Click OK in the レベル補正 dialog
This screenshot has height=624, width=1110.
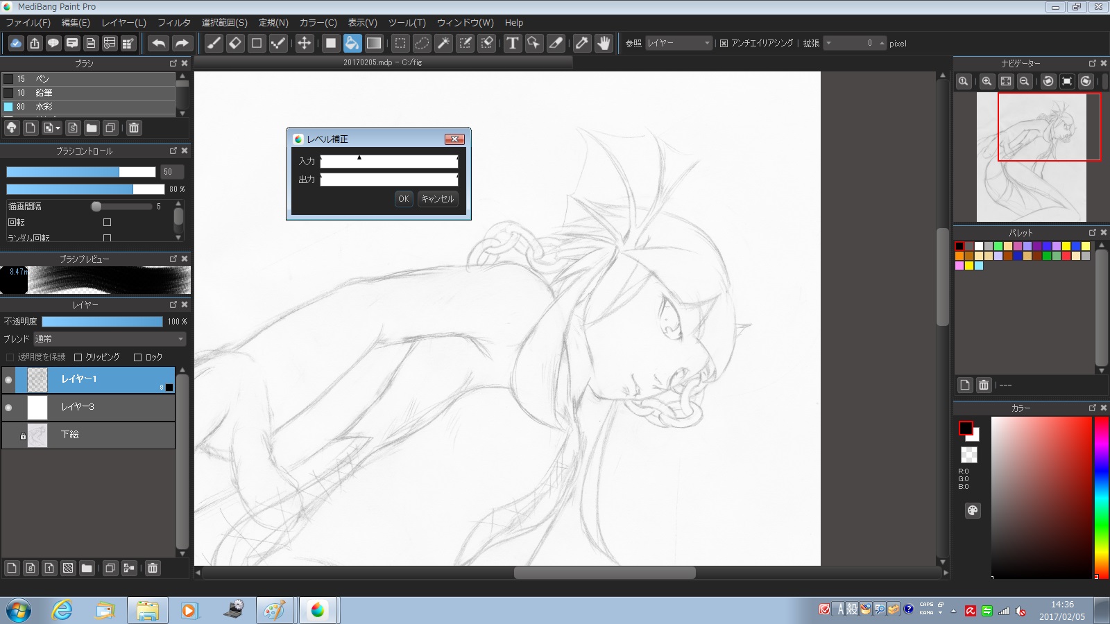click(403, 199)
